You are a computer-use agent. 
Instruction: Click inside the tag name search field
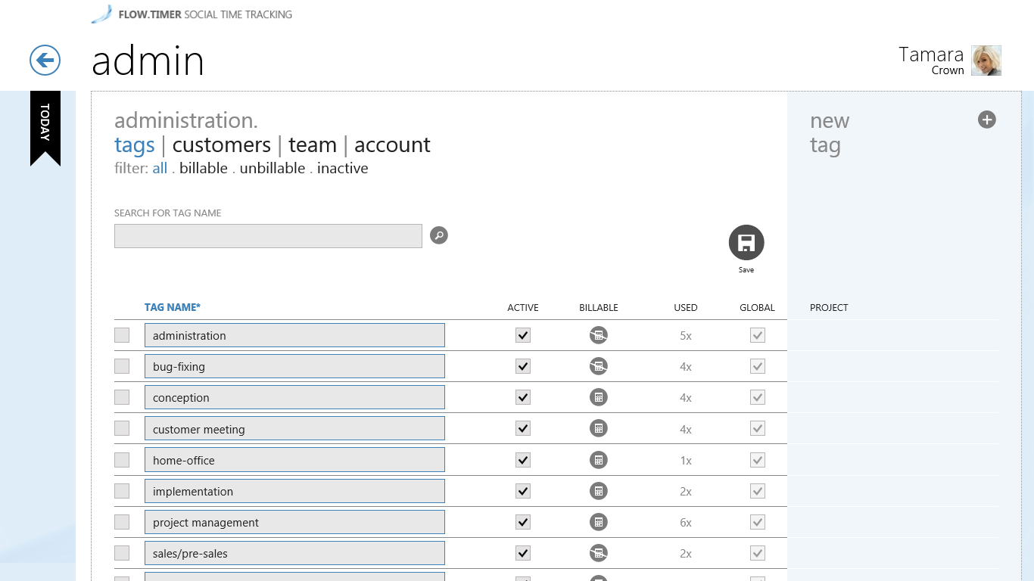268,235
